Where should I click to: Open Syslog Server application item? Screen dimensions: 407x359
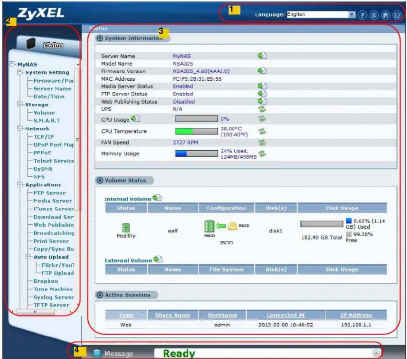pos(54,297)
